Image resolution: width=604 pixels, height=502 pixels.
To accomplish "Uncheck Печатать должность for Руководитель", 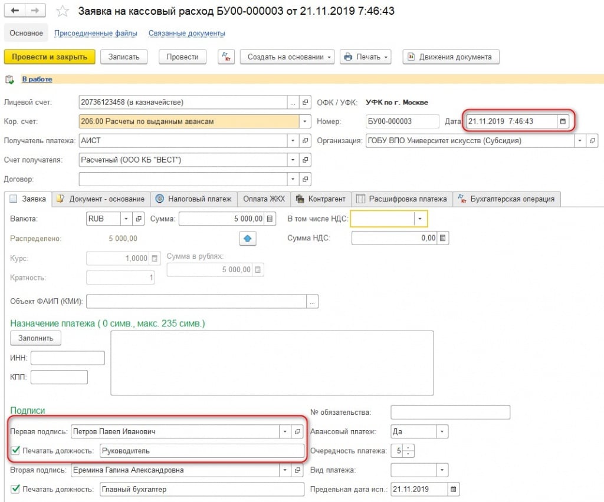I will pos(15,451).
